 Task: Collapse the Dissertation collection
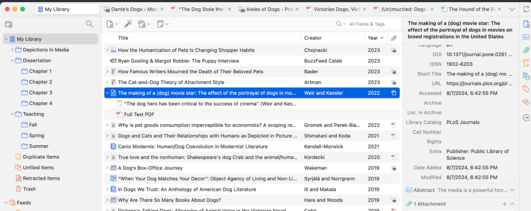[12, 61]
